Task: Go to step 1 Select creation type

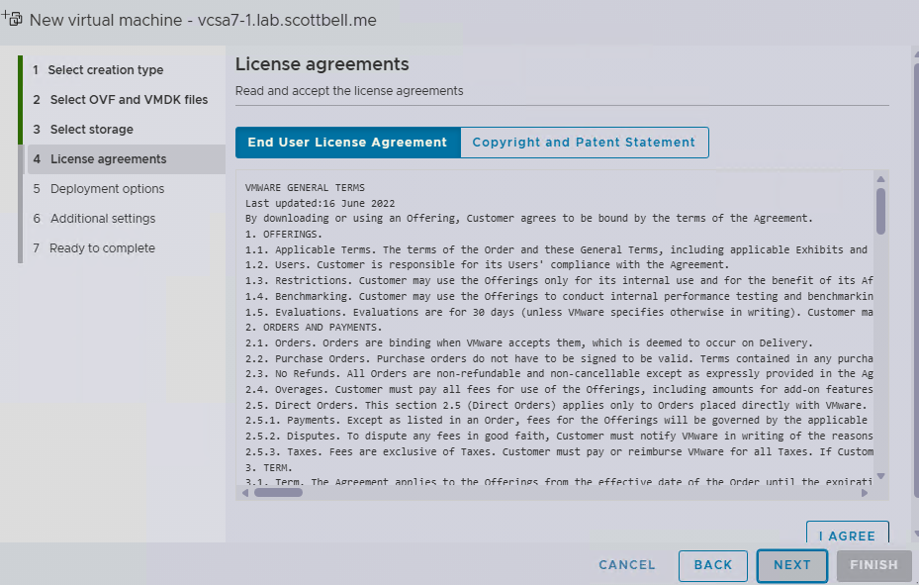Action: 106,70
